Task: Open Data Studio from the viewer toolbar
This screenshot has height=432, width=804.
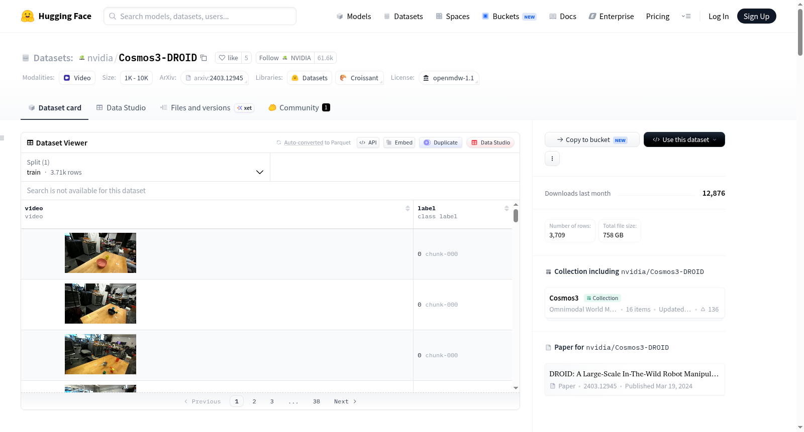Action: pos(490,142)
